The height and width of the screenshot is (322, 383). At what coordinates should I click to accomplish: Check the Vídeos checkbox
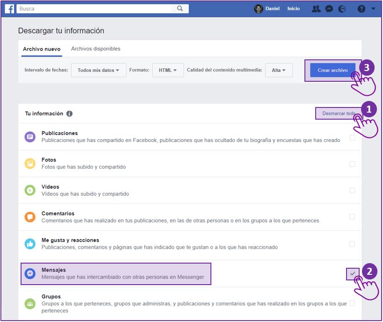(x=353, y=190)
